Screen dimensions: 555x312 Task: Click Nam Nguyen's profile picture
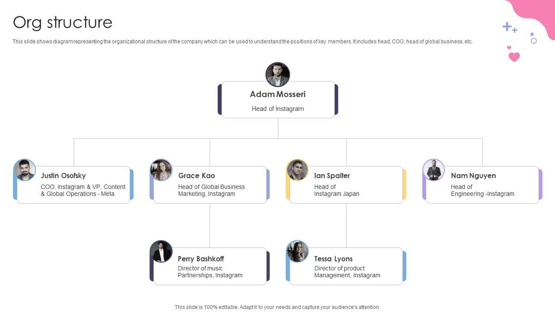click(434, 170)
